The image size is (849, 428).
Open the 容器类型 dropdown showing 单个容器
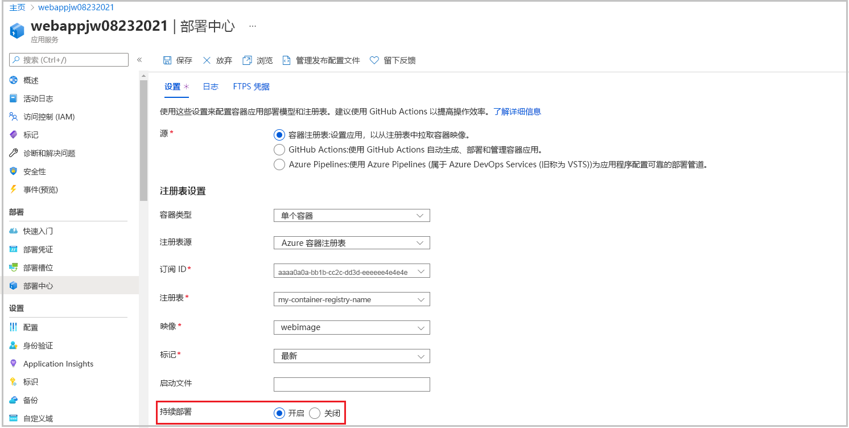[x=352, y=216]
